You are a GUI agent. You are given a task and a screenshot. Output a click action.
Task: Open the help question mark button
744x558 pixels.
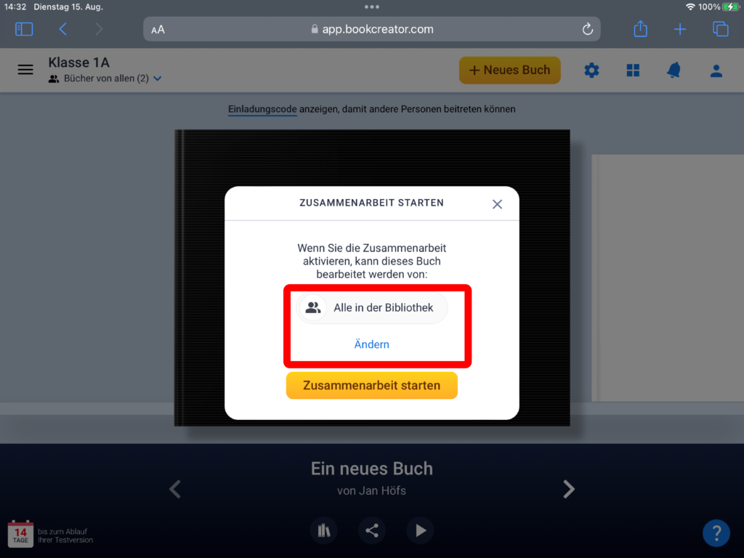click(x=716, y=533)
